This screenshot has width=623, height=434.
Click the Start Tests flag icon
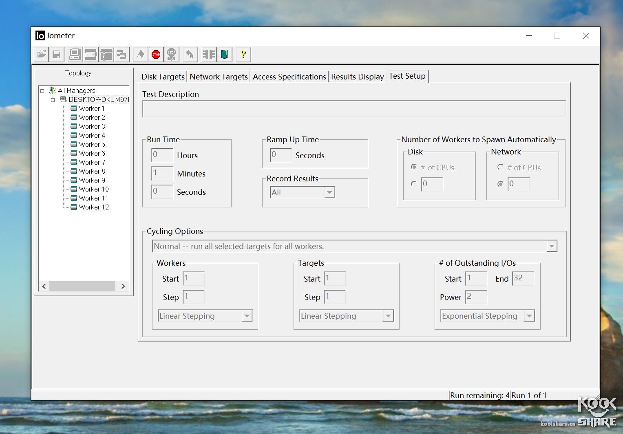click(x=140, y=55)
